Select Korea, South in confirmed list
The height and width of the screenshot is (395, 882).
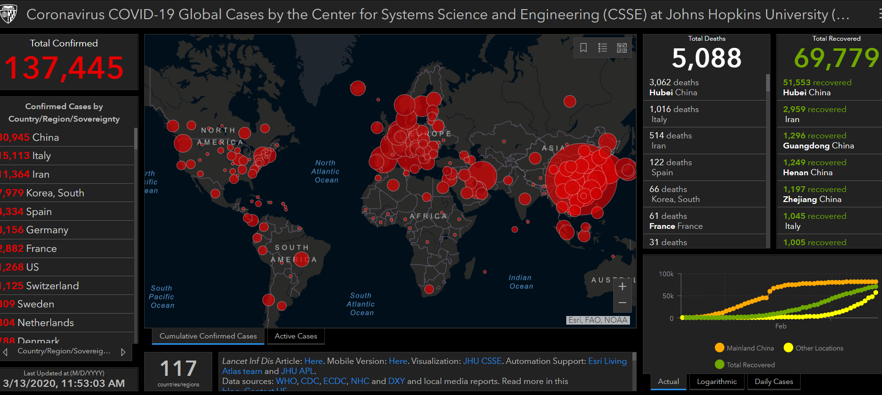(x=67, y=193)
